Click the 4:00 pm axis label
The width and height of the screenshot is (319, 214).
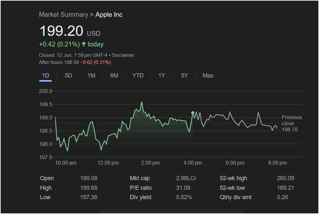click(193, 163)
